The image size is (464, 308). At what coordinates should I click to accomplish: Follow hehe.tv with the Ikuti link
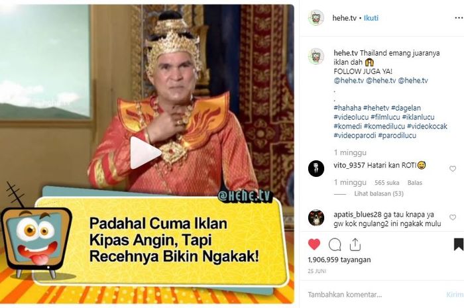pos(371,18)
